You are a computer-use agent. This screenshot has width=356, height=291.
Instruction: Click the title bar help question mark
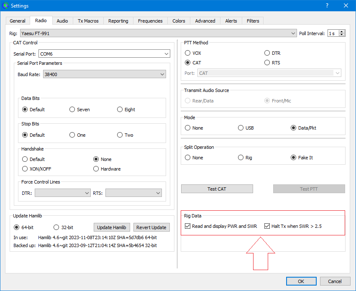327,5
